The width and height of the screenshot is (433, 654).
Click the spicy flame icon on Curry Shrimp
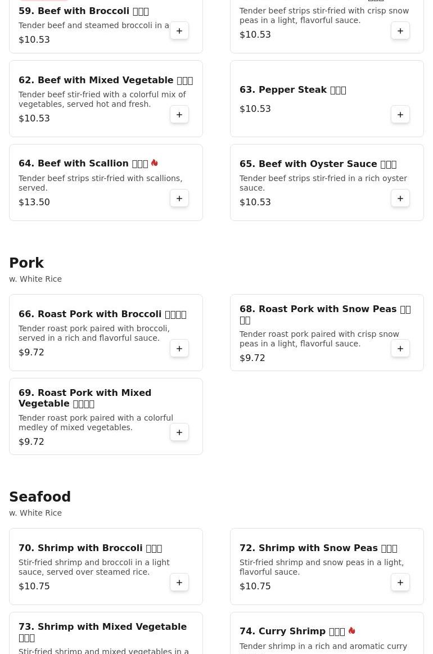tap(352, 631)
